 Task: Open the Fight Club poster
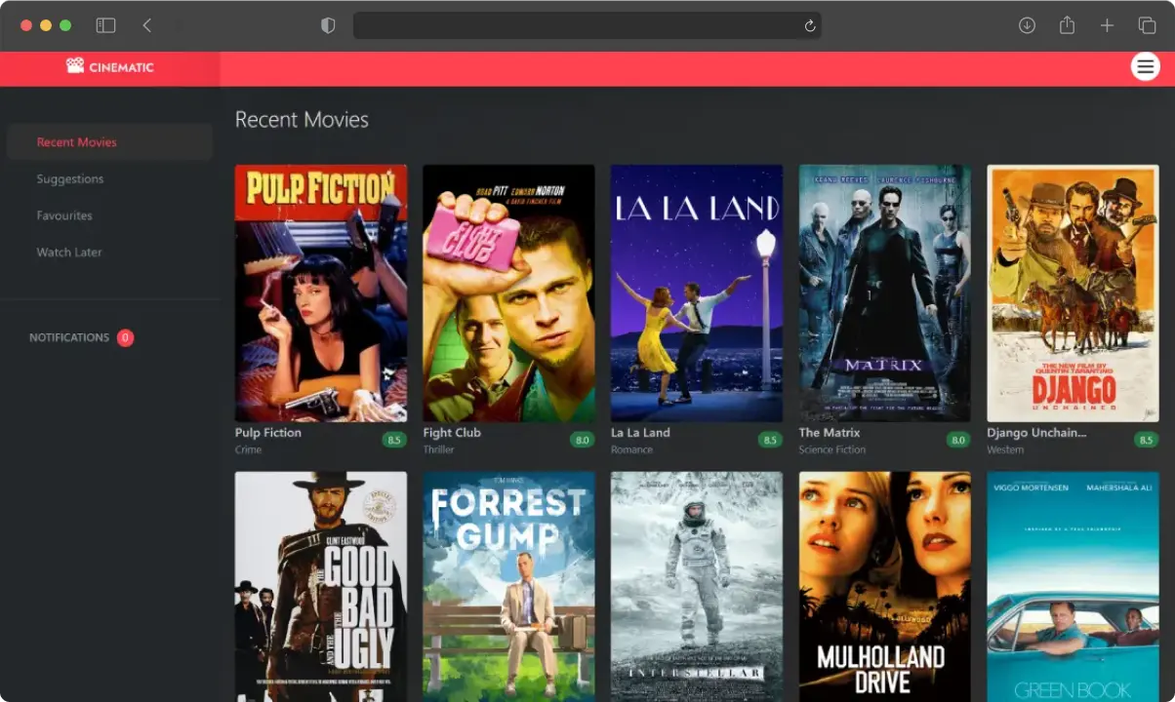coord(508,293)
